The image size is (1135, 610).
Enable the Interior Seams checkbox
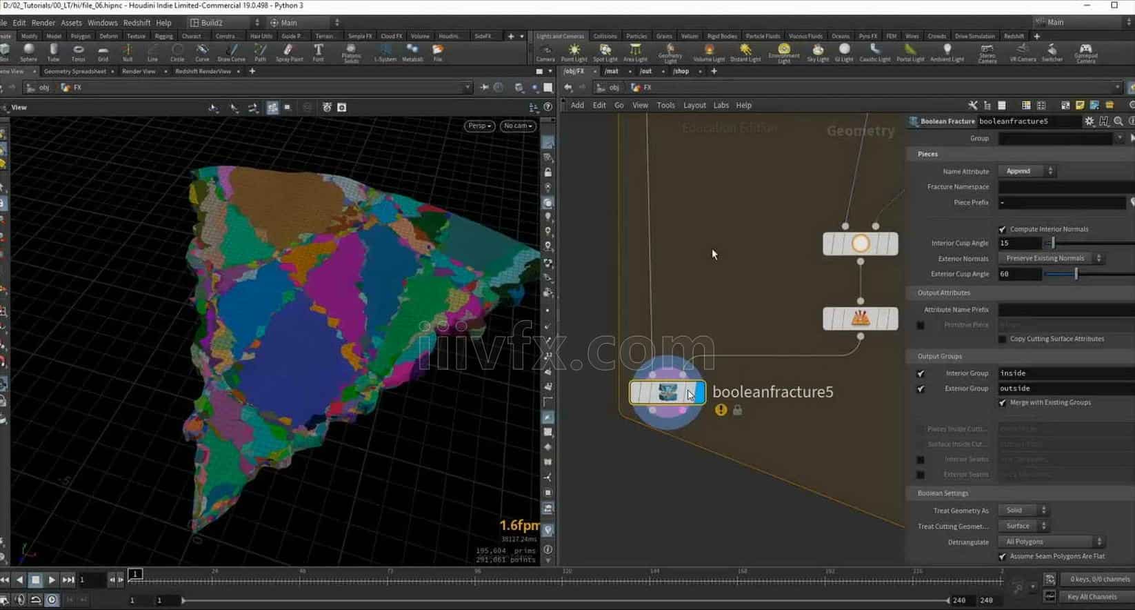click(x=921, y=460)
